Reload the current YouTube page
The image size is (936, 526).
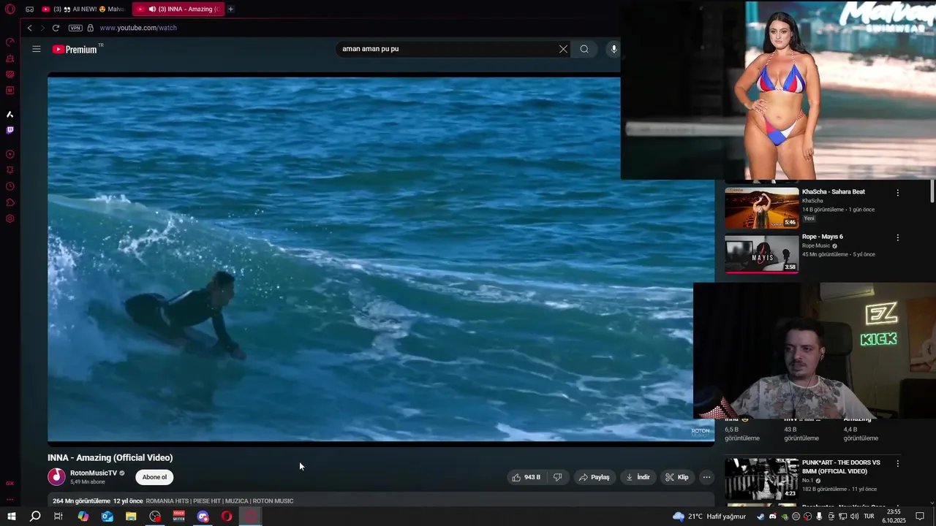coord(56,28)
